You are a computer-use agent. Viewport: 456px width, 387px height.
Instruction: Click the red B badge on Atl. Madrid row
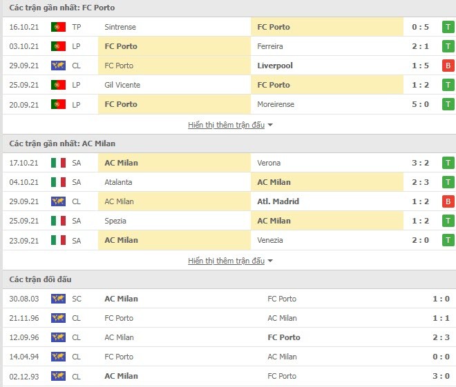click(448, 201)
